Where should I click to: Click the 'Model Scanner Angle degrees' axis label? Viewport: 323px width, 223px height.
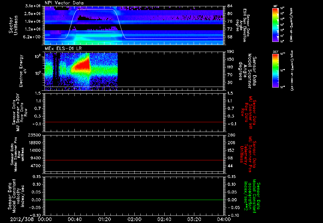pos(247,71)
